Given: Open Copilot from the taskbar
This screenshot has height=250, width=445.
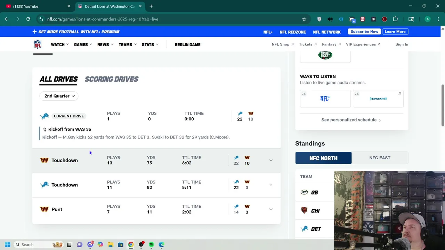Looking at the screenshot, I should click(100, 244).
